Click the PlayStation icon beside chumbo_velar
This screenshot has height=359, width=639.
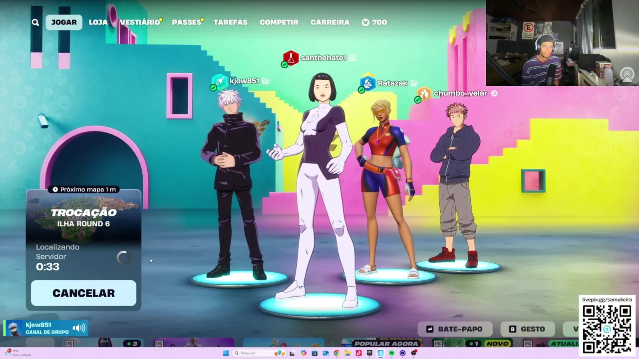click(494, 93)
